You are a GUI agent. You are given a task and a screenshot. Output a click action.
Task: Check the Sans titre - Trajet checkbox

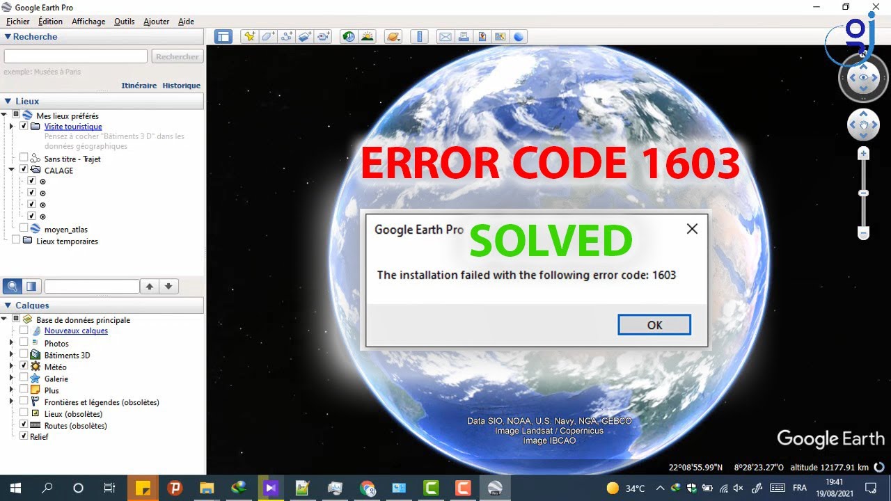[24, 158]
